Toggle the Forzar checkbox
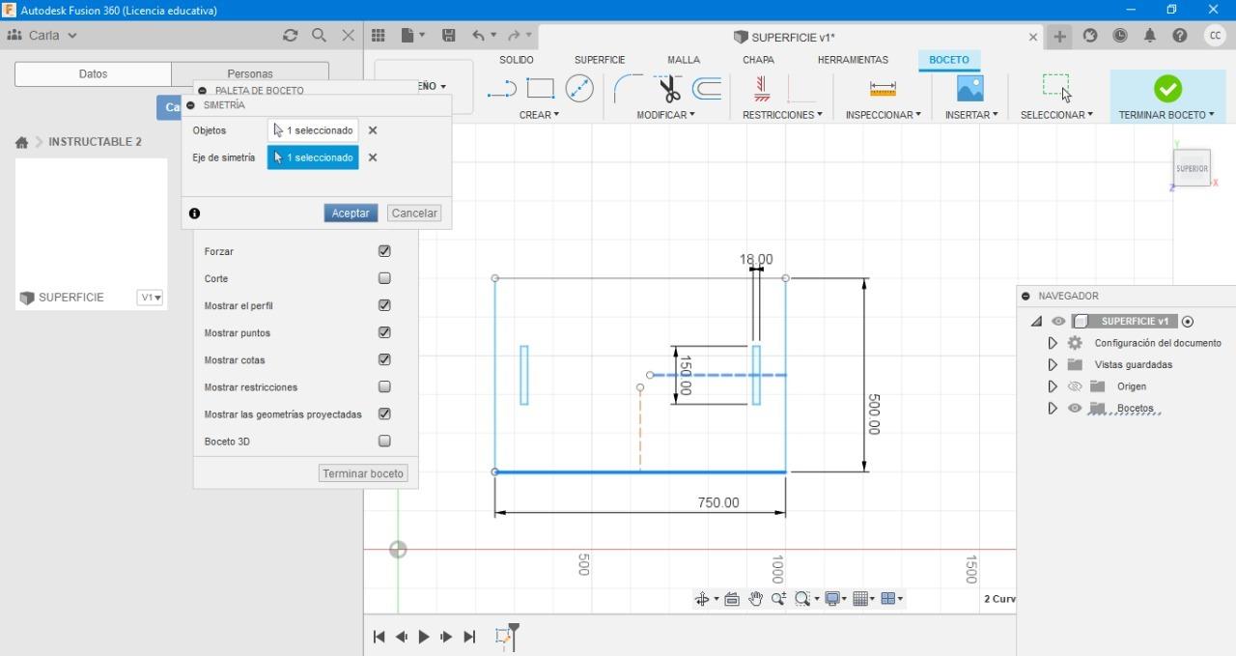1236x656 pixels. coord(384,251)
